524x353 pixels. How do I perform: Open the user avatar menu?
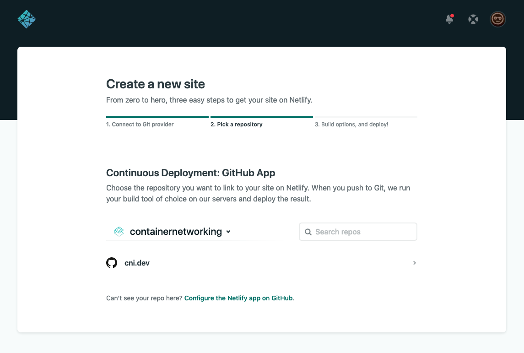click(497, 19)
